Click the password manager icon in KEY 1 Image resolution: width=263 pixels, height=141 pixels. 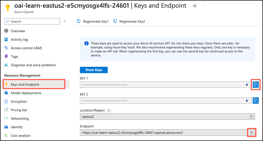point(247,85)
